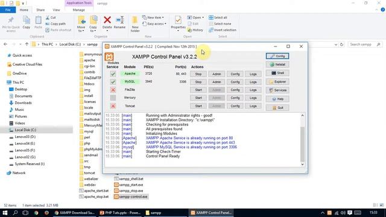Open Admin for MySQL module

click(x=217, y=82)
